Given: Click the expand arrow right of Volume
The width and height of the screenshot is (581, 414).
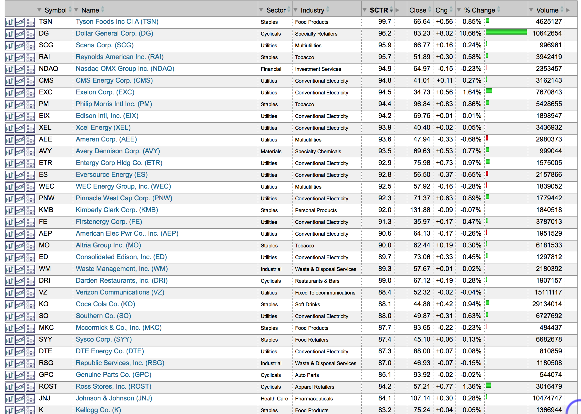Looking at the screenshot, I should click(x=568, y=10).
